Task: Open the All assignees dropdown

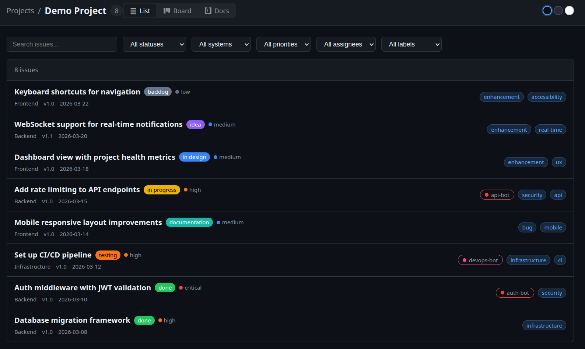Action: pos(346,44)
